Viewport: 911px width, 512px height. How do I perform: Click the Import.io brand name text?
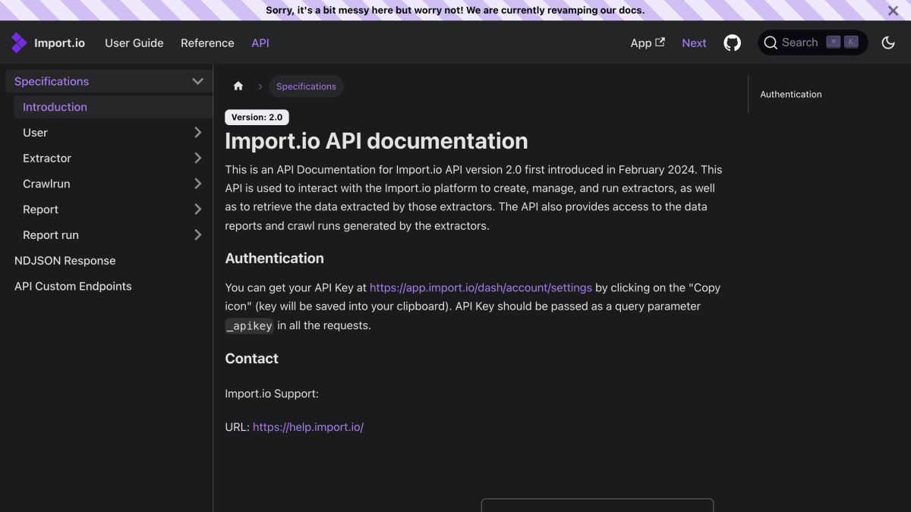(59, 43)
